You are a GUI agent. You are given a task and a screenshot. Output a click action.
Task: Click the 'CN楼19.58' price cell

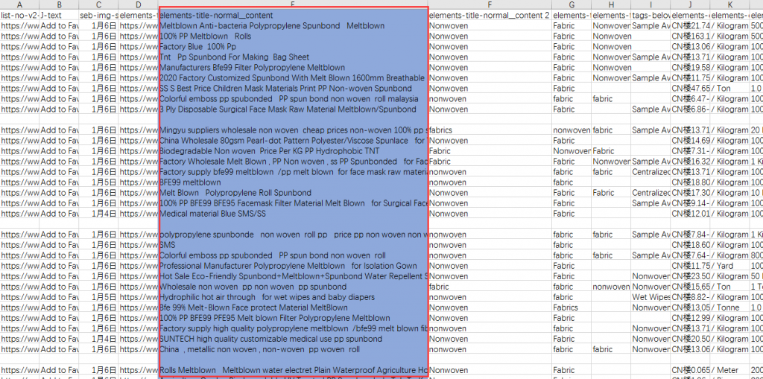click(690, 68)
